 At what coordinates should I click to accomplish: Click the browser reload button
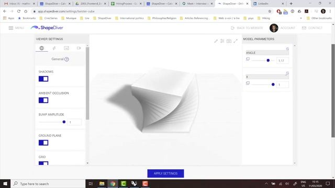click(x=19, y=11)
